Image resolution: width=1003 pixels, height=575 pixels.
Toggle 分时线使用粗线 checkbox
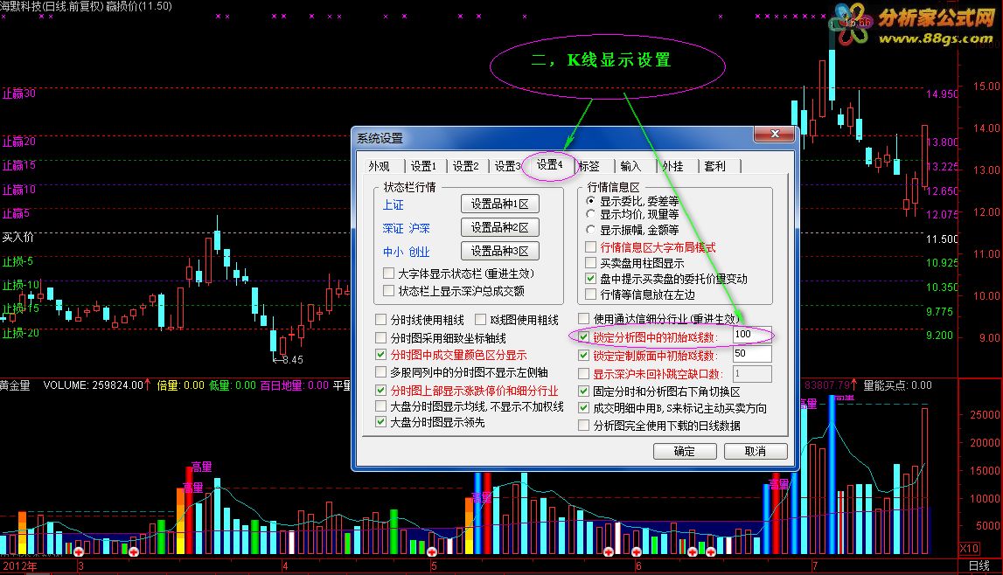pyautogui.click(x=381, y=320)
